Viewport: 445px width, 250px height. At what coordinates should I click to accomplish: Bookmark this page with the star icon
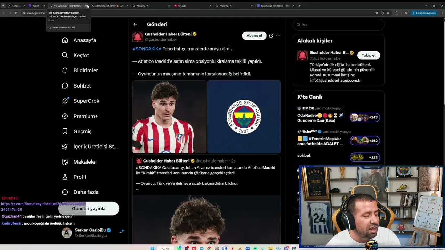pos(388,13)
